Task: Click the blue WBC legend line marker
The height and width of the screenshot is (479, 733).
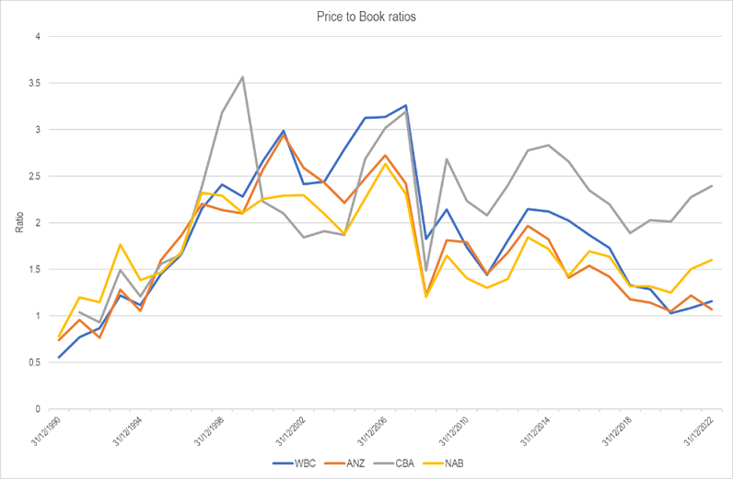Action: pos(283,462)
